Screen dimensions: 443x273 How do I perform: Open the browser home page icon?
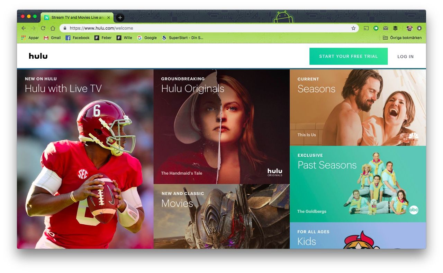(x=53, y=28)
